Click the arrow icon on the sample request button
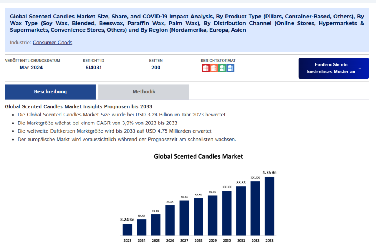The height and width of the screenshot is (242, 376). click(x=360, y=68)
